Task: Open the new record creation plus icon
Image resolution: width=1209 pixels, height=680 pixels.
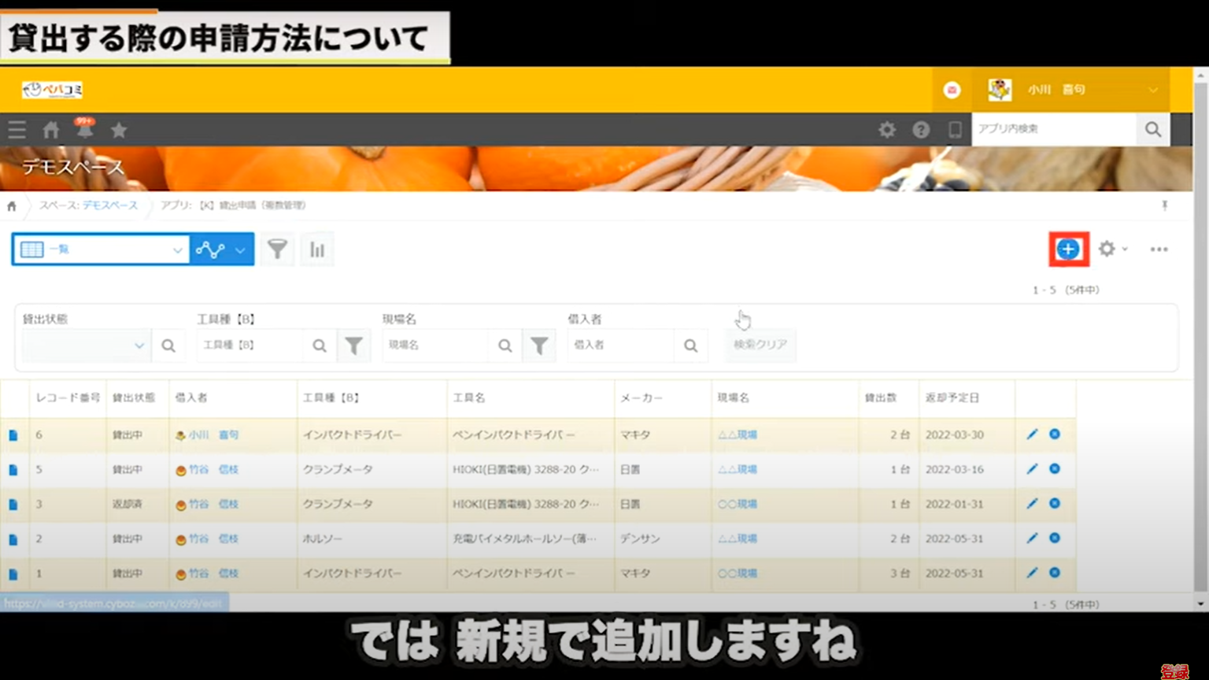Action: pyautogui.click(x=1068, y=249)
